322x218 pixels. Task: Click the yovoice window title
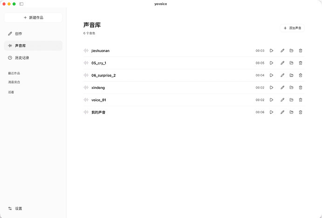tap(161, 4)
